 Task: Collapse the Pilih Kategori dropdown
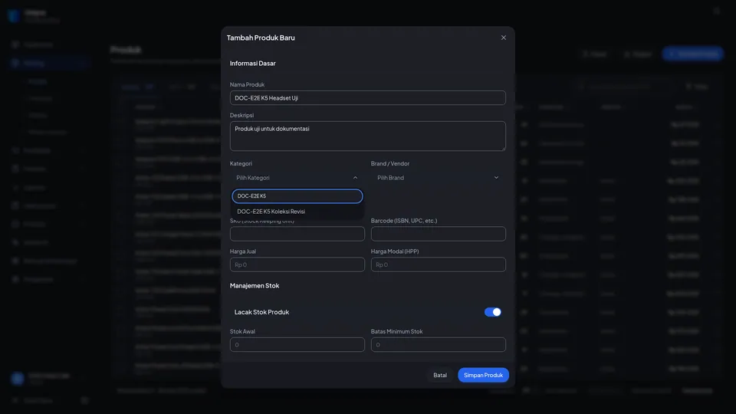click(x=297, y=178)
